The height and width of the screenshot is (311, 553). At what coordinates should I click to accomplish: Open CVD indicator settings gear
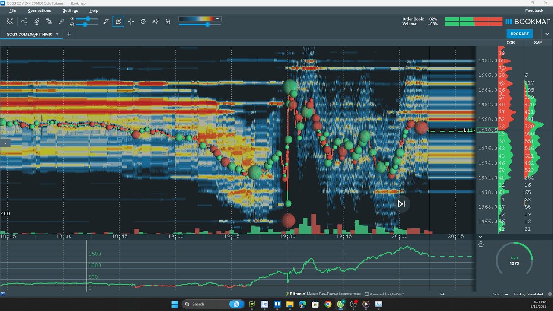[481, 244]
